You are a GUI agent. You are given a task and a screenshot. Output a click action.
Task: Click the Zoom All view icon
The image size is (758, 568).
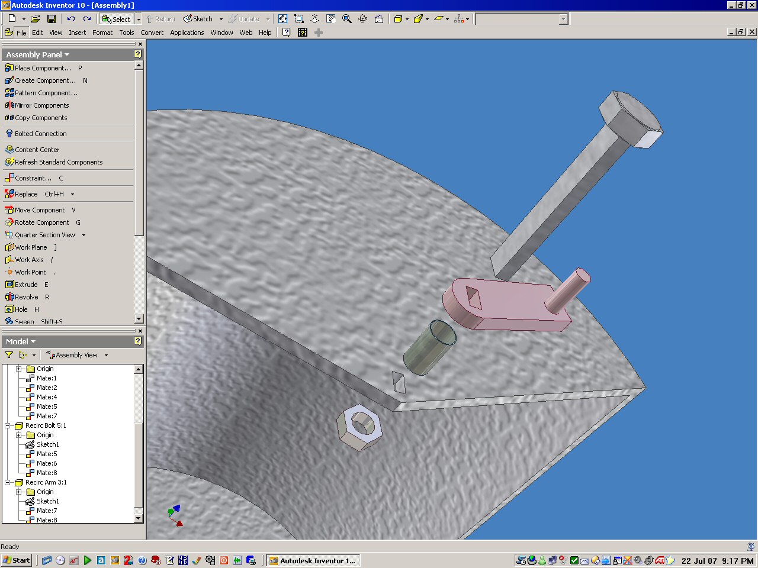pos(283,19)
